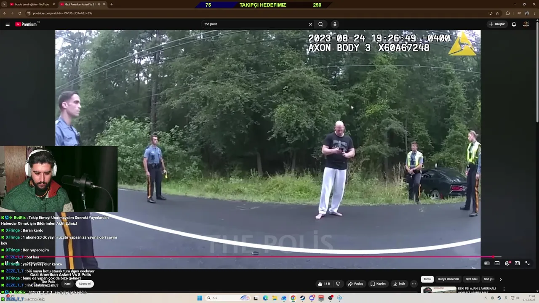
Task: Open the video player settings gear
Action: click(507, 263)
